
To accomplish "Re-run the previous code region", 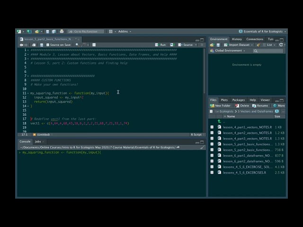I will [x=172, y=45].
